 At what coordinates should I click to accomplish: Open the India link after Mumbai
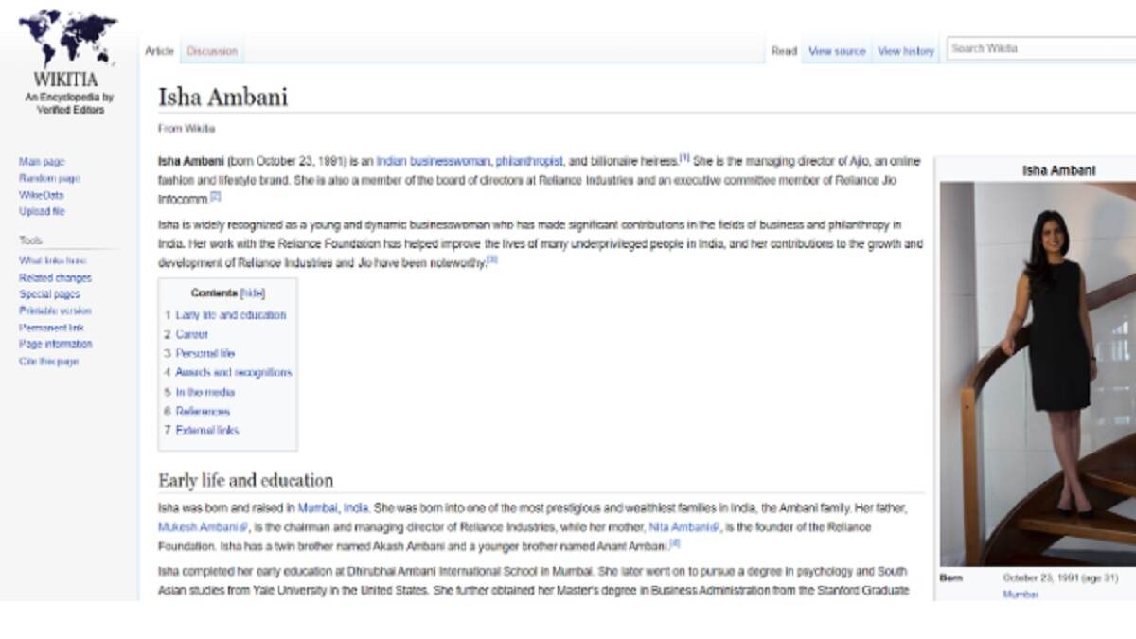click(x=356, y=507)
